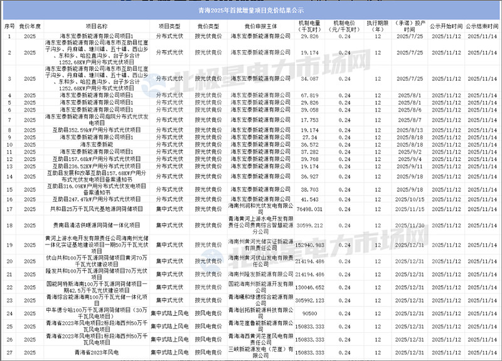Select project 共和县25万千瓦风光基地源网荷储项目
The height and width of the screenshot is (361, 502).
(97, 209)
